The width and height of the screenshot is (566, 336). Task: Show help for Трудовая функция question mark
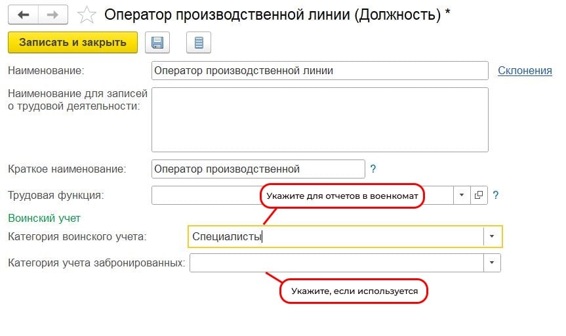coord(496,195)
